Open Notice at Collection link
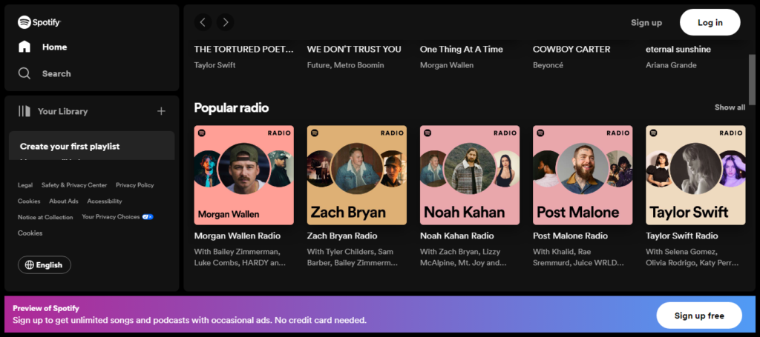Viewport: 760px width, 337px height. click(45, 217)
